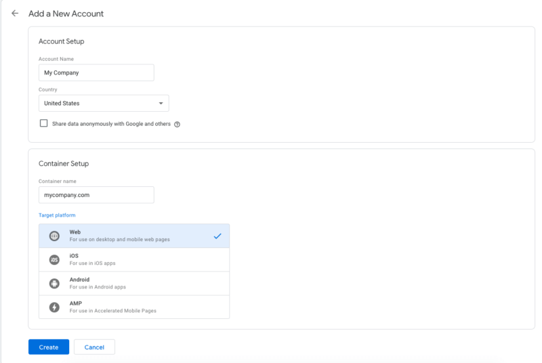Go back using the arrow icon
542x363 pixels.
pos(15,14)
